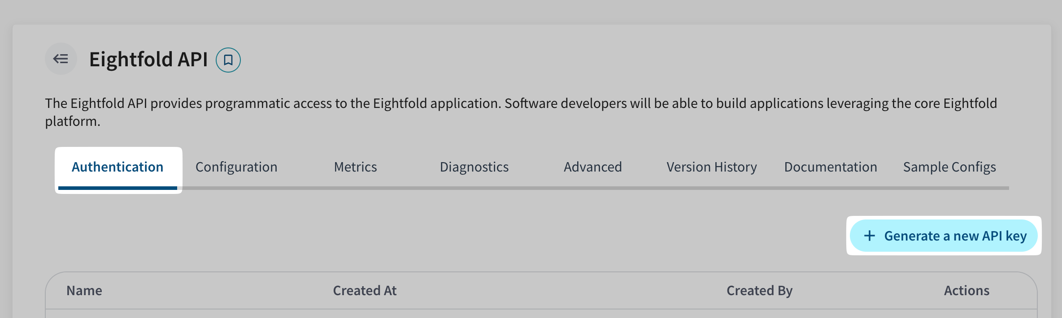The width and height of the screenshot is (1062, 318).
Task: Open the Metrics tab
Action: pyautogui.click(x=355, y=167)
